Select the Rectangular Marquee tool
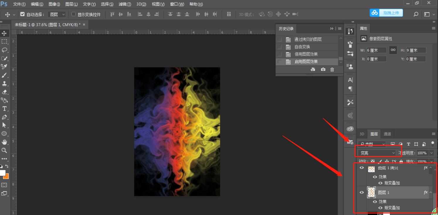438x215 pixels. (4, 42)
